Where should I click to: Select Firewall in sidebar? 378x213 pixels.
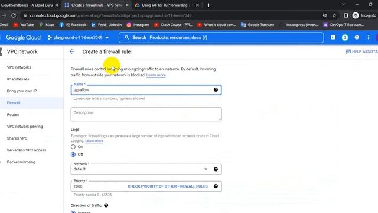(14, 103)
